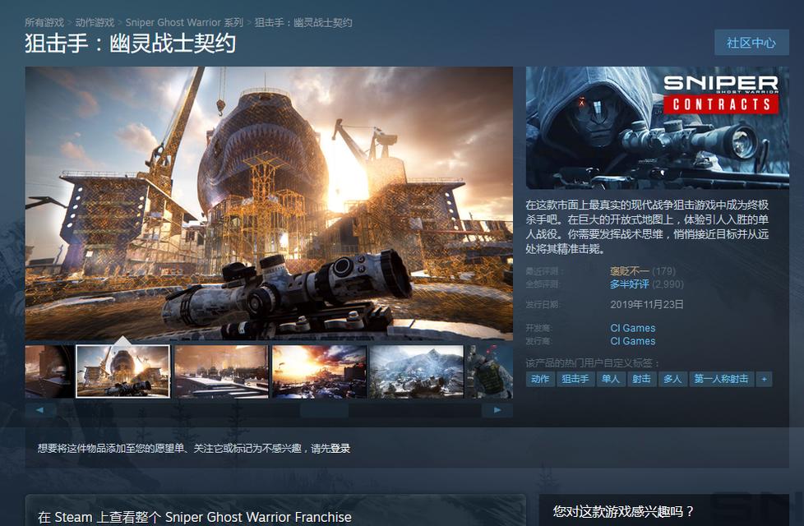Click the publisher CI Games link
This screenshot has width=804, height=526.
pos(633,341)
